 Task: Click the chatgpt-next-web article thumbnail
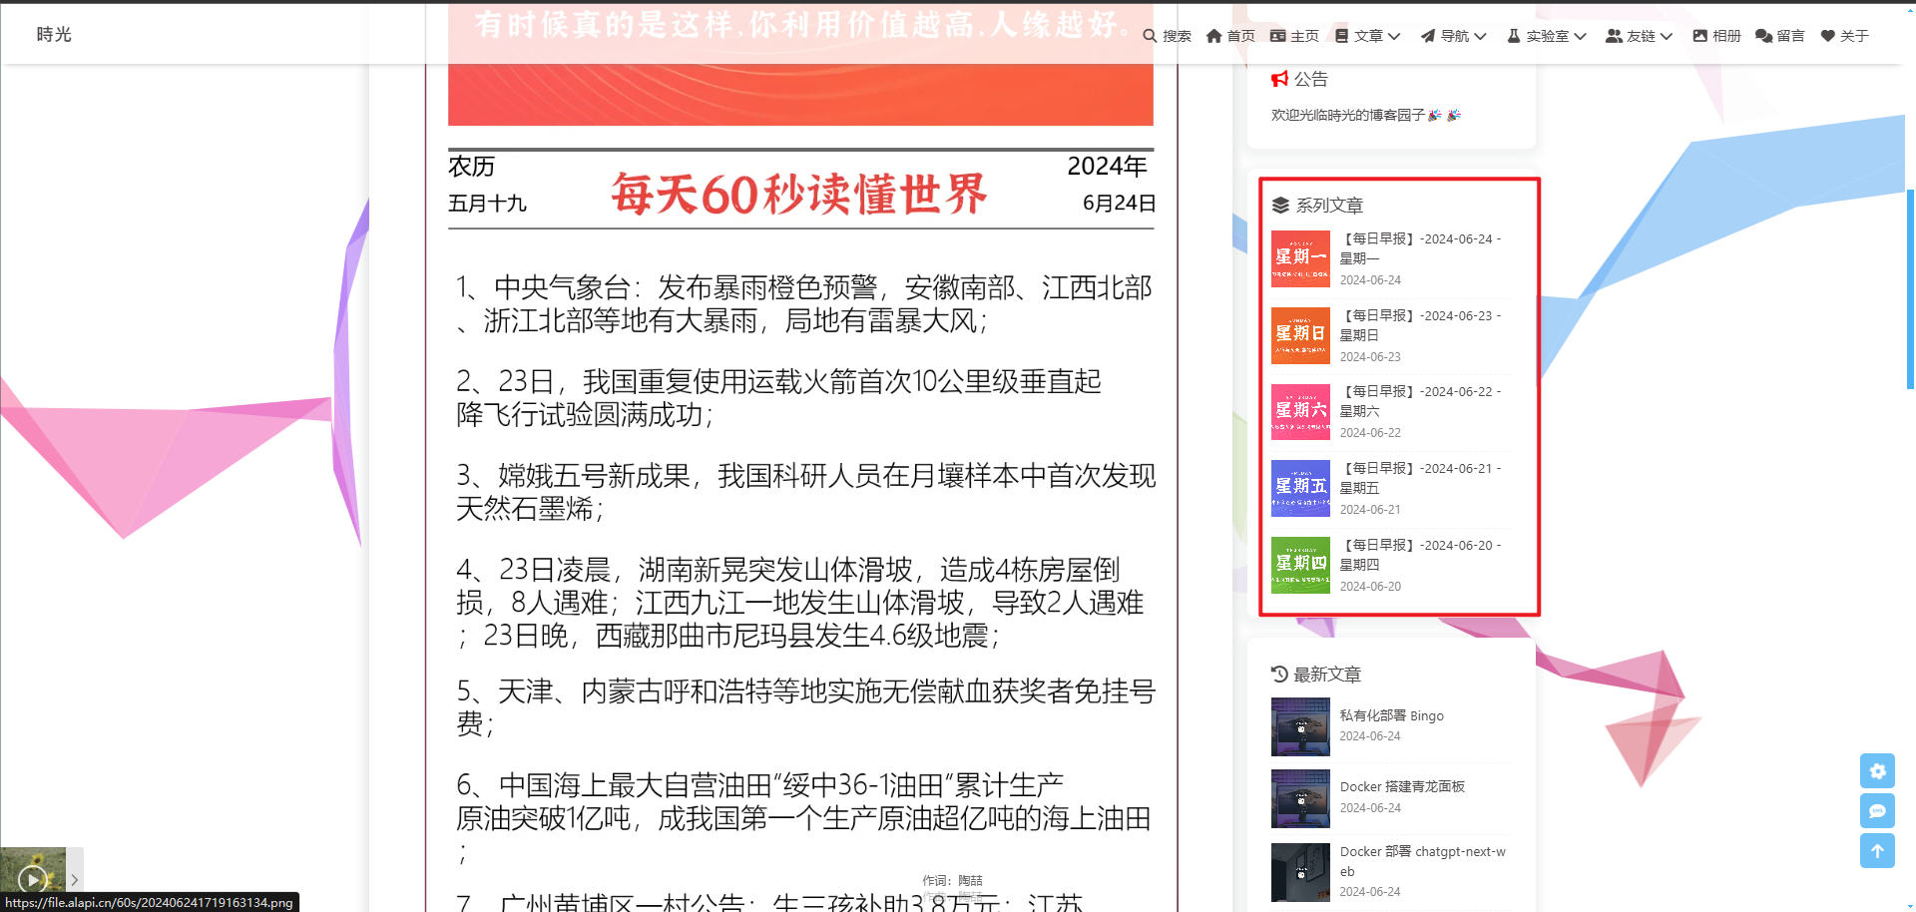1300,872
